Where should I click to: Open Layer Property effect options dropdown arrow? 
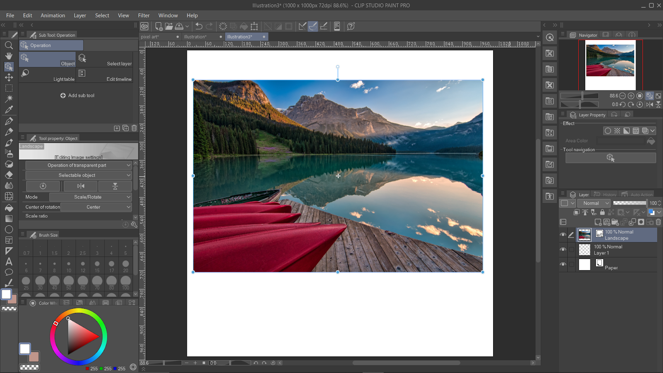coord(653,131)
